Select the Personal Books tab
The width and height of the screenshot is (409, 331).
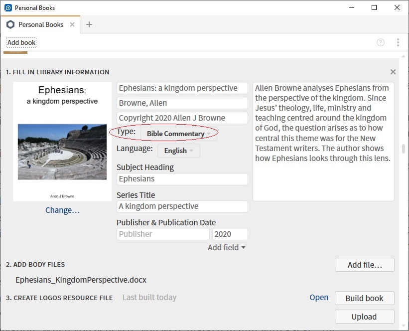coord(41,24)
